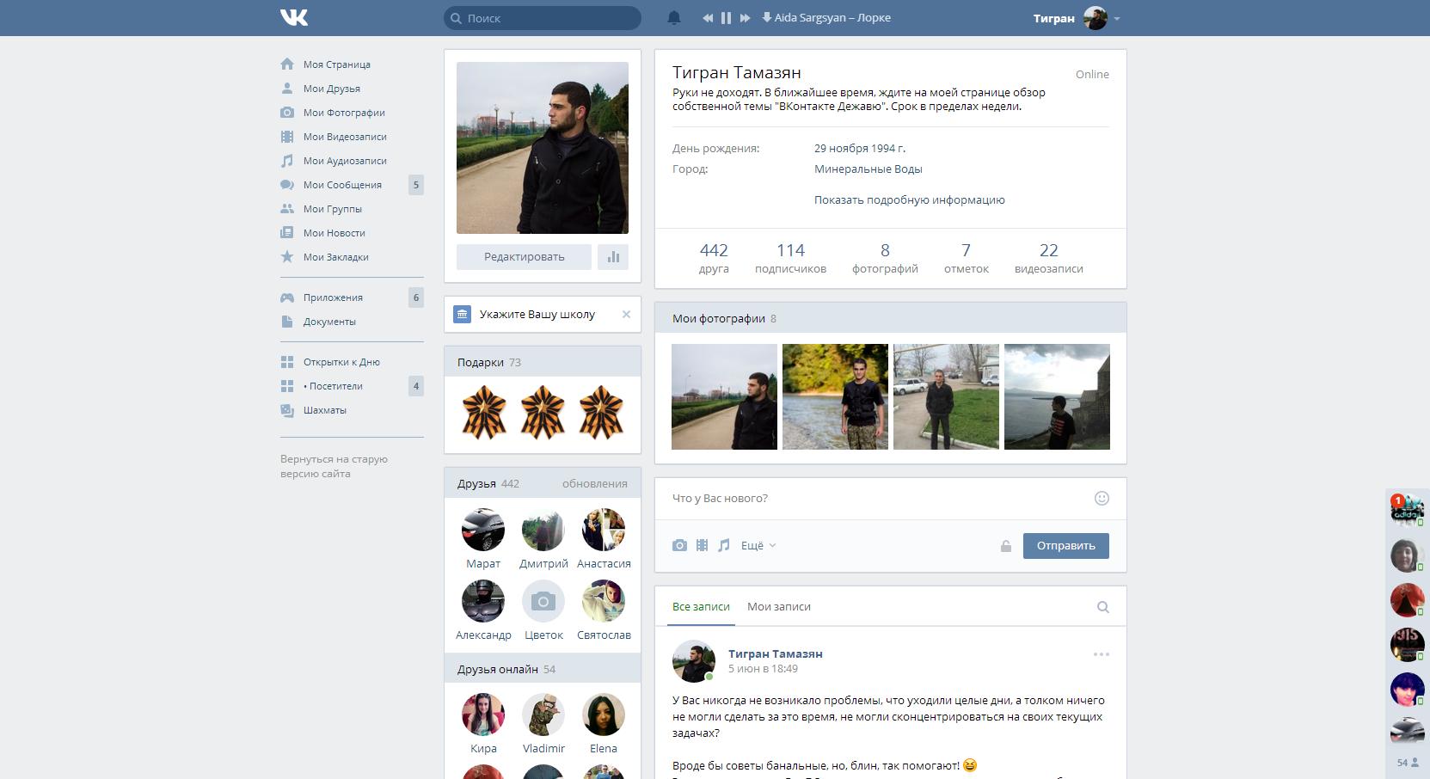Open friend Цветок's placeholder camera avatar
Screen dimensions: 1430x779
(x=543, y=601)
